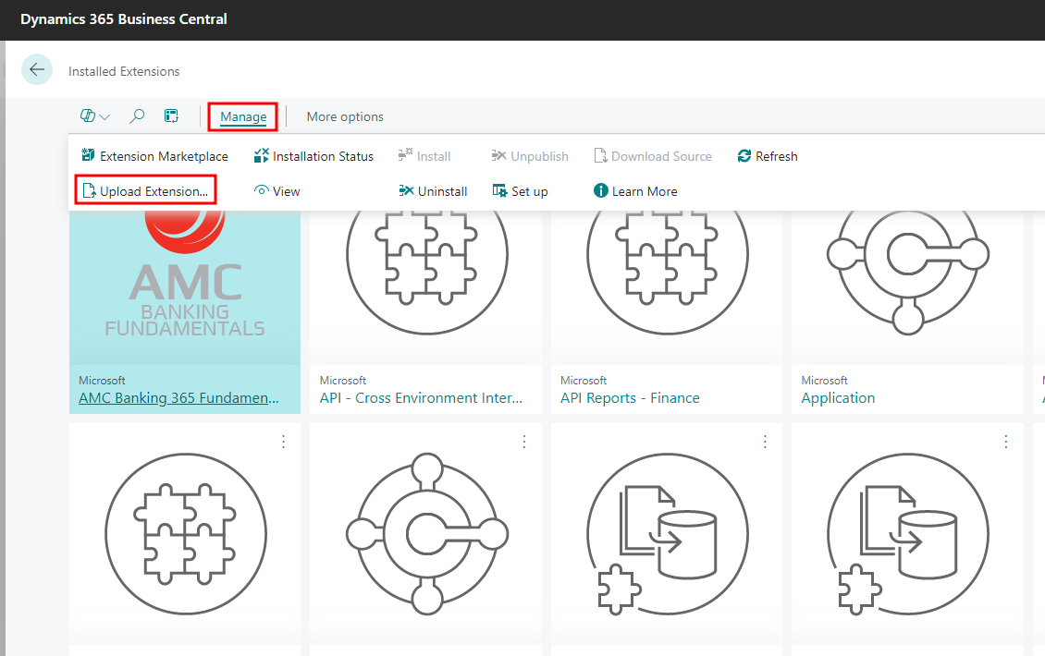The width and height of the screenshot is (1045, 656).
Task: Select the View action
Action: pyautogui.click(x=277, y=191)
